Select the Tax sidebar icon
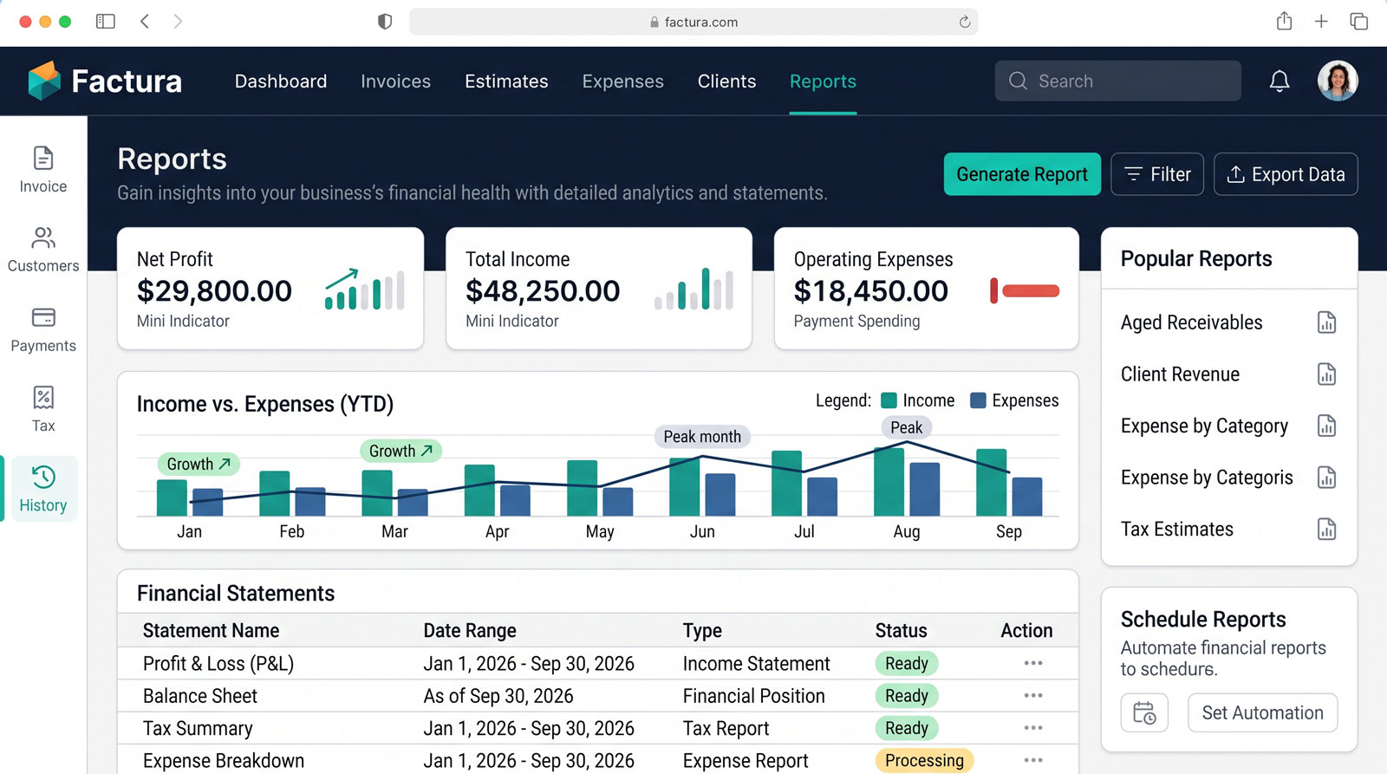 tap(43, 409)
